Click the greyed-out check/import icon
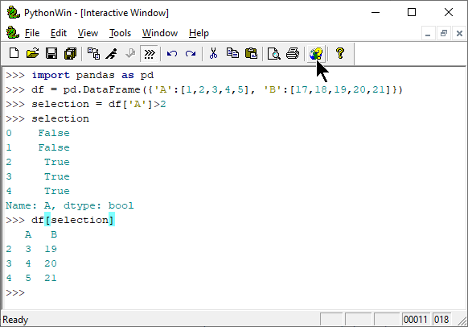This screenshot has height=327, width=468. (130, 54)
